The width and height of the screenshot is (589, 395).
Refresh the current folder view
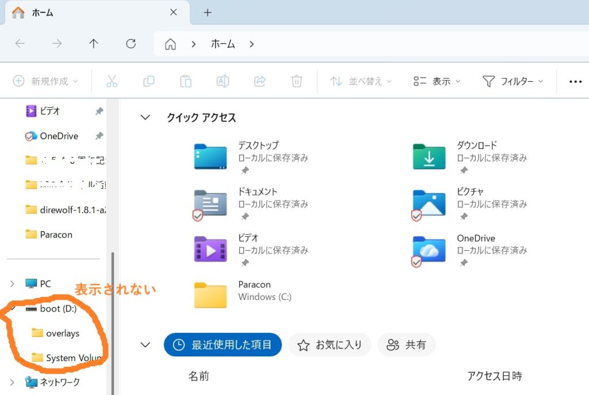coord(131,44)
